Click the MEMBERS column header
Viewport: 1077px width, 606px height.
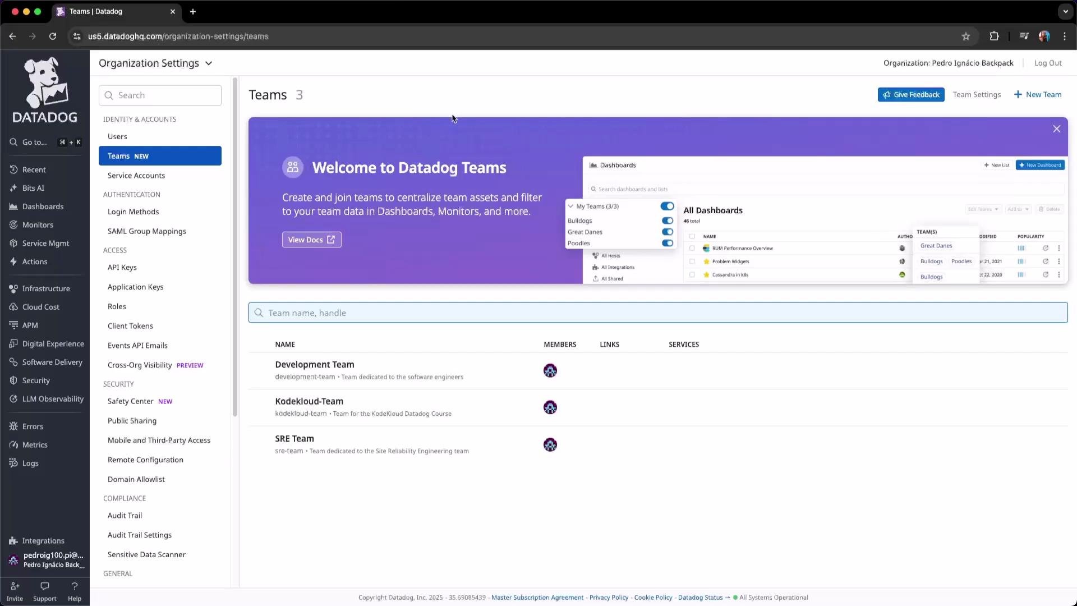click(x=560, y=345)
